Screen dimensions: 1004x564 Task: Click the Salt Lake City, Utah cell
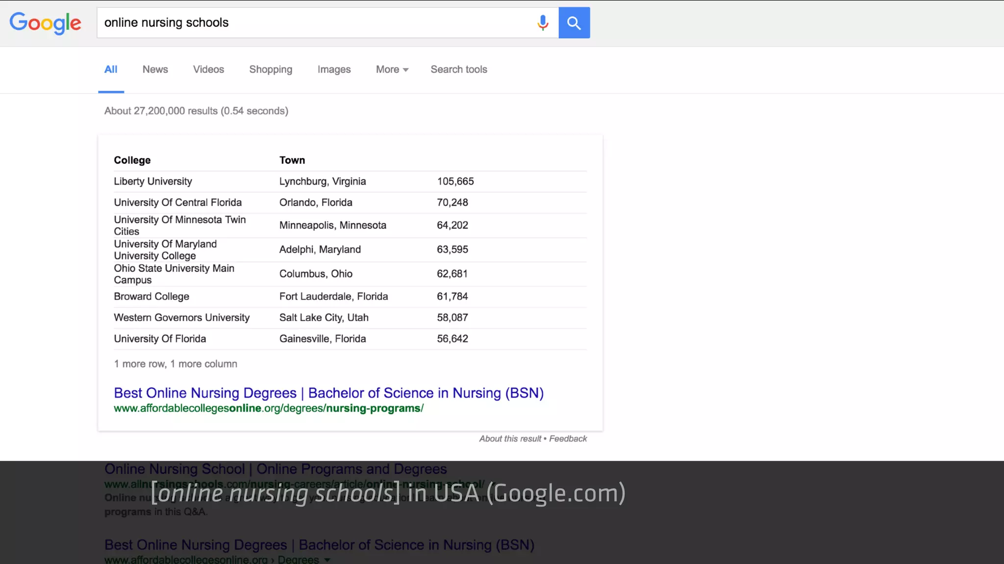point(324,317)
